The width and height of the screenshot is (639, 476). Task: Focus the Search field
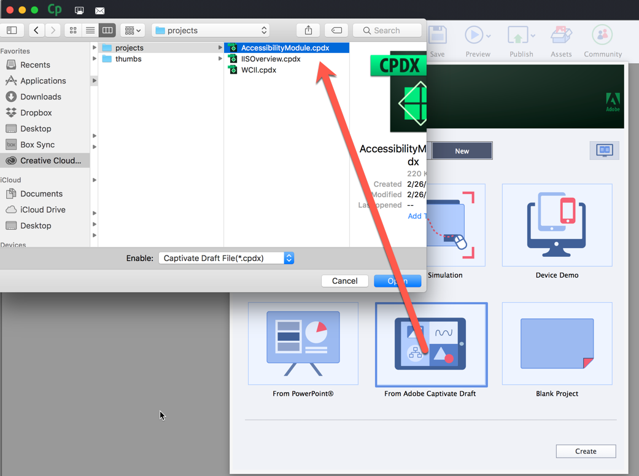pyautogui.click(x=387, y=30)
